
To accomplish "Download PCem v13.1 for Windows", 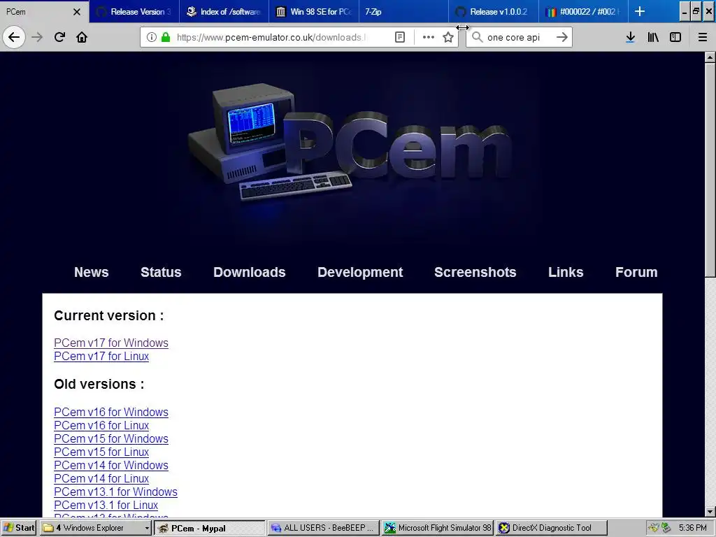I will pyautogui.click(x=115, y=492).
